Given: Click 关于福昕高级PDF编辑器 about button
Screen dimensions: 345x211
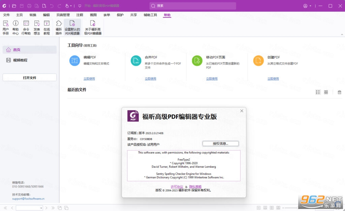Looking at the screenshot, I should (93, 28).
